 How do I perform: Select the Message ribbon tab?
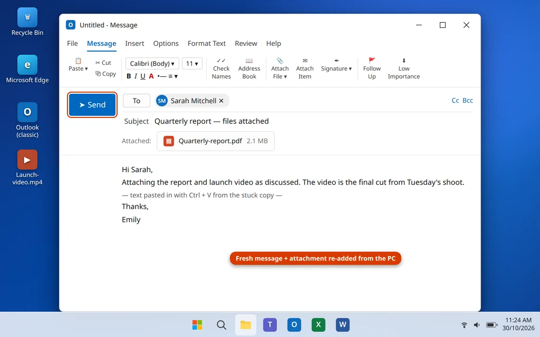102,43
